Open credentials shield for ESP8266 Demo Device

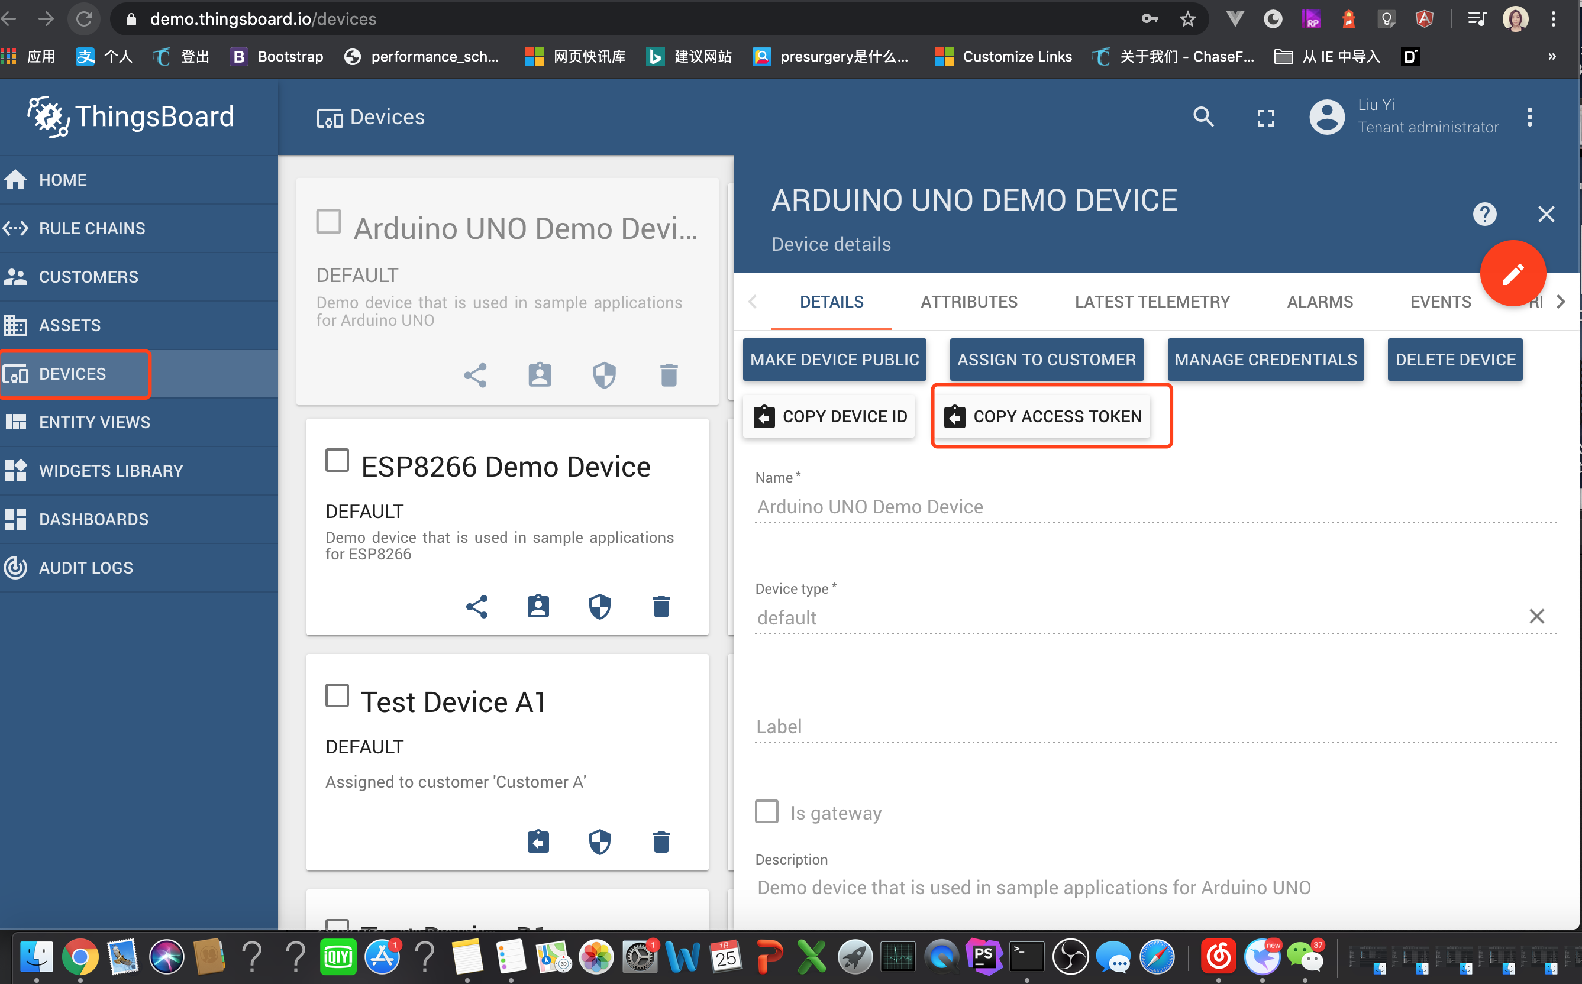coord(599,607)
